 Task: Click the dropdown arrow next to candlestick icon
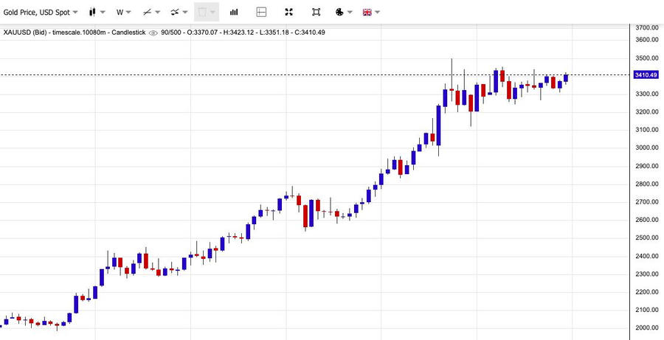click(x=103, y=13)
